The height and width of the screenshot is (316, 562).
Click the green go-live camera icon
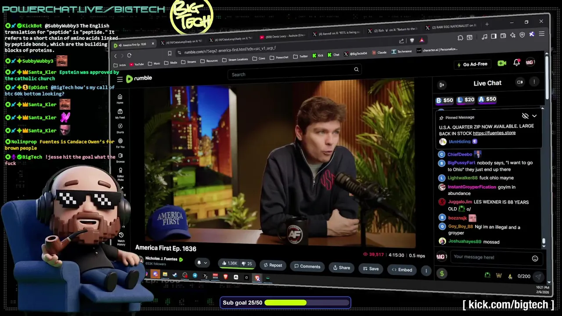pyautogui.click(x=502, y=63)
